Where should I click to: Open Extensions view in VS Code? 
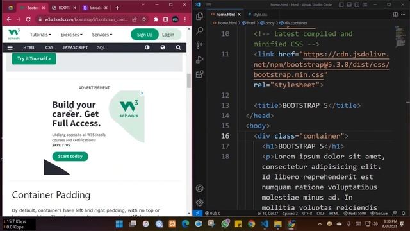pyautogui.click(x=199, y=74)
